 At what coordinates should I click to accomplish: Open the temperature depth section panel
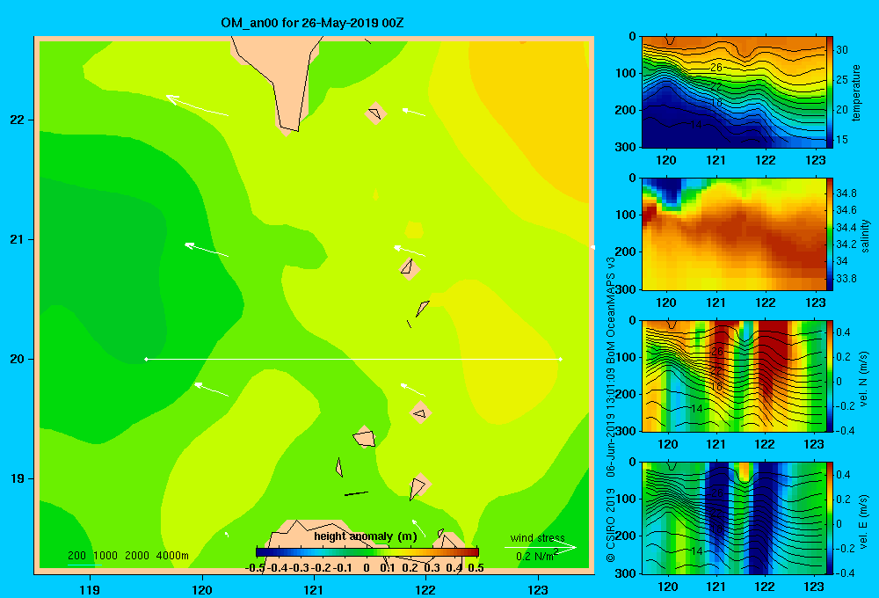pos(734,92)
